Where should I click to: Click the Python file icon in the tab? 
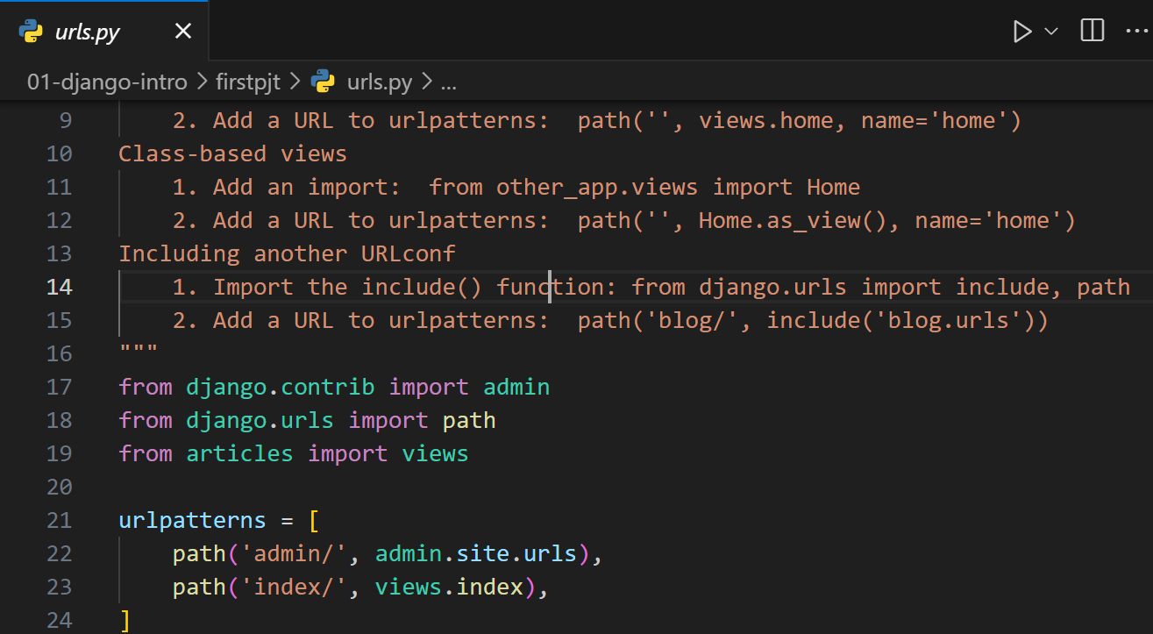(x=31, y=32)
